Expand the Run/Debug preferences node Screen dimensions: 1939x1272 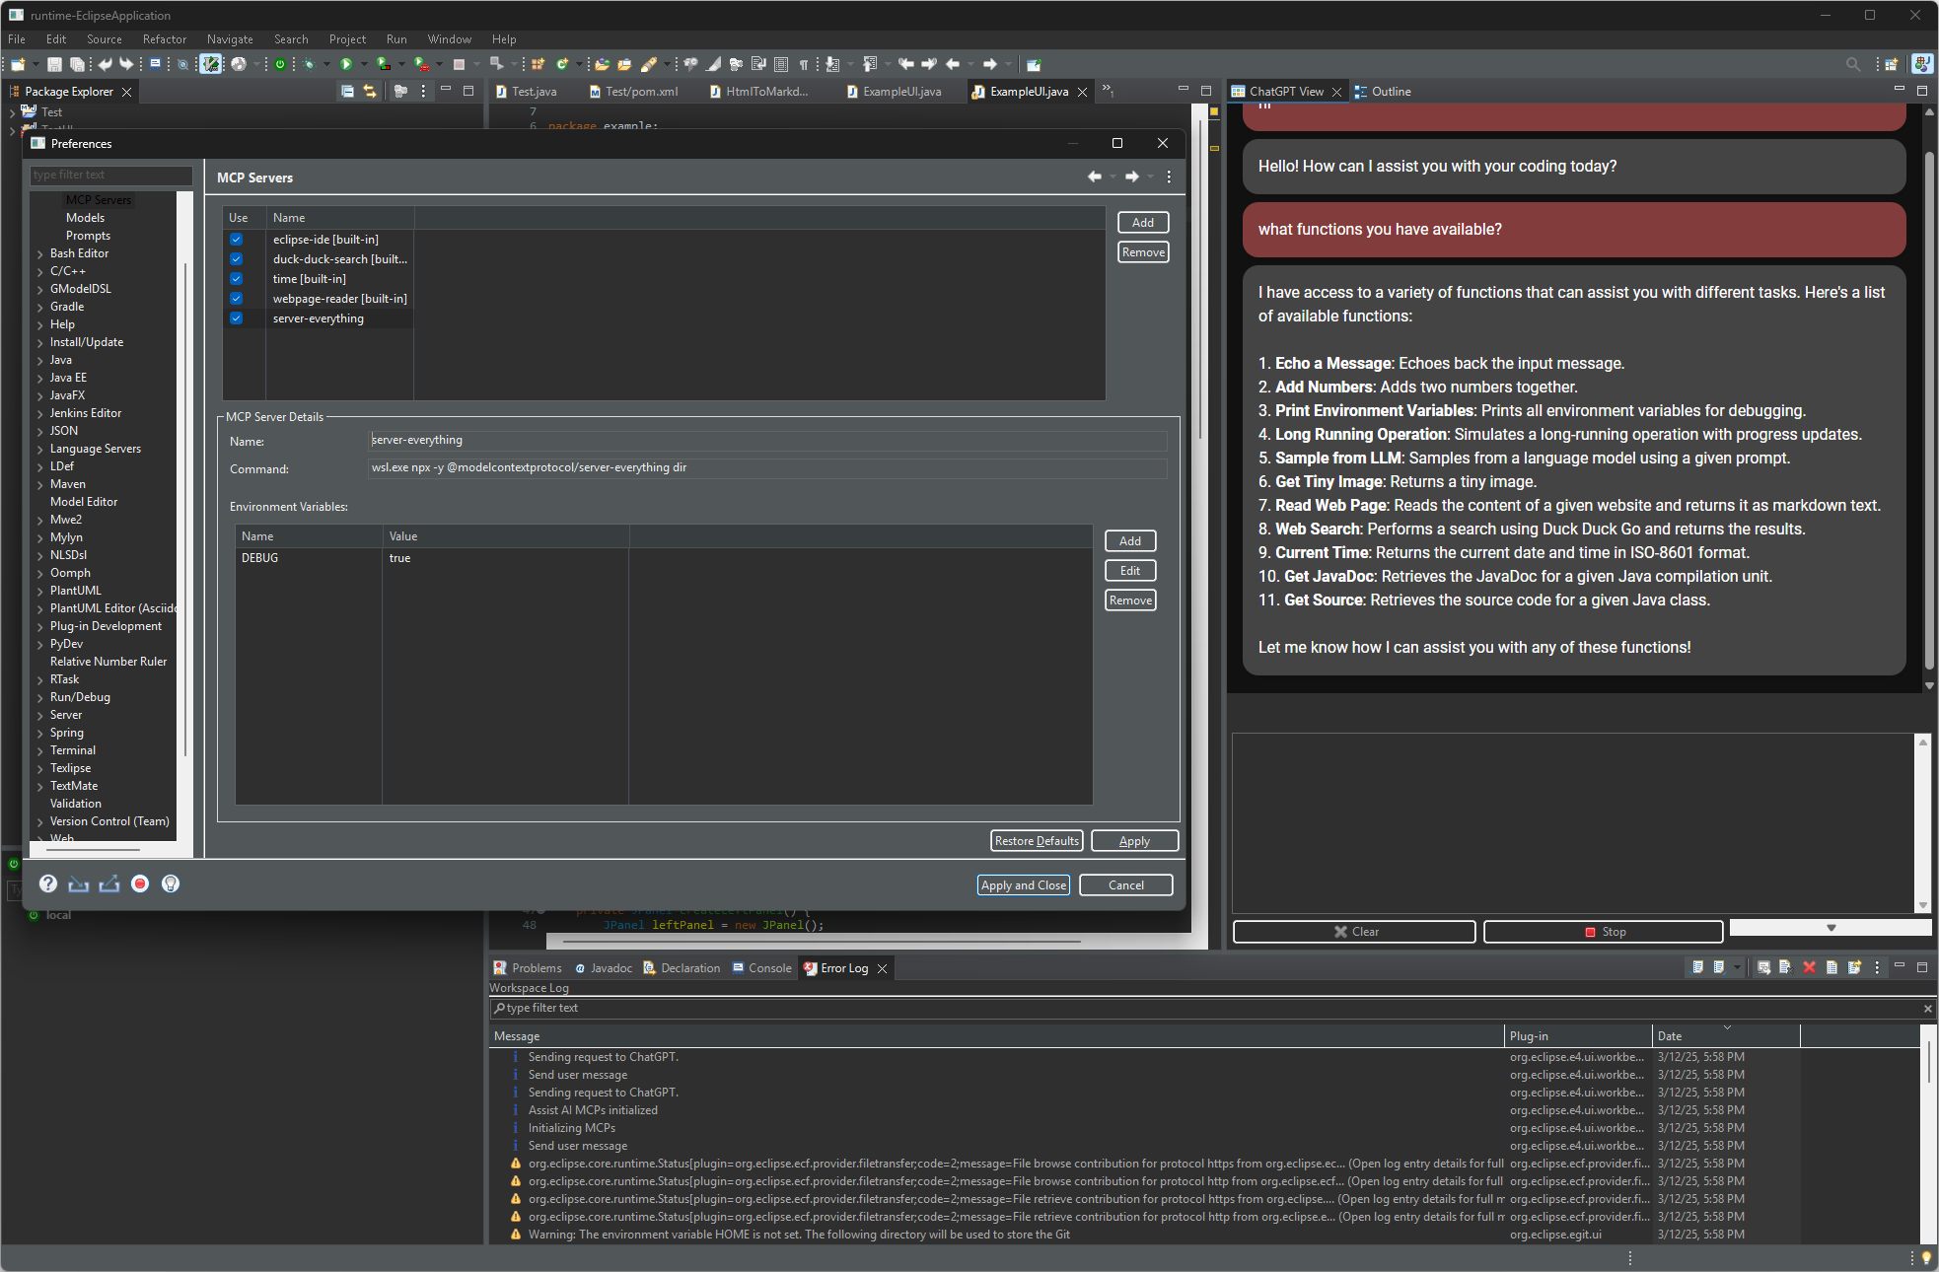[40, 697]
